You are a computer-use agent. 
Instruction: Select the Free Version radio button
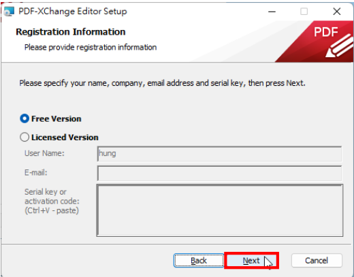click(x=25, y=118)
